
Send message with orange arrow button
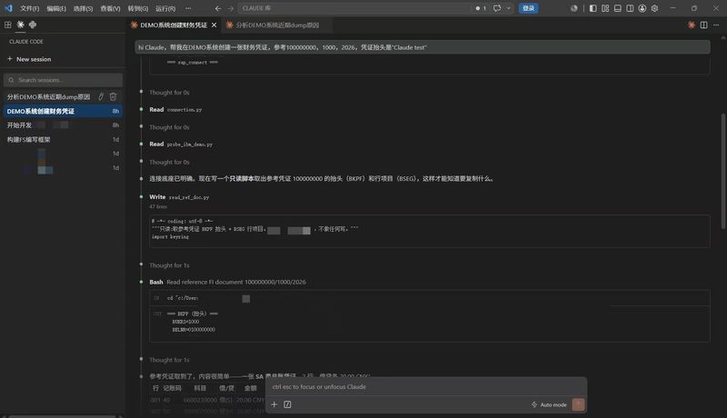point(578,404)
